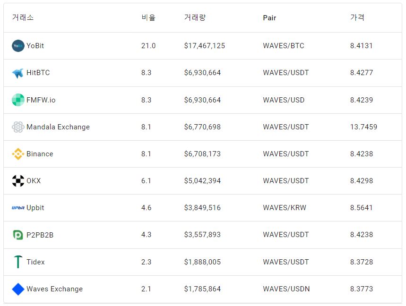This screenshot has height=306, width=406.
Task: Click the volume $1,785,864
Action: point(202,289)
